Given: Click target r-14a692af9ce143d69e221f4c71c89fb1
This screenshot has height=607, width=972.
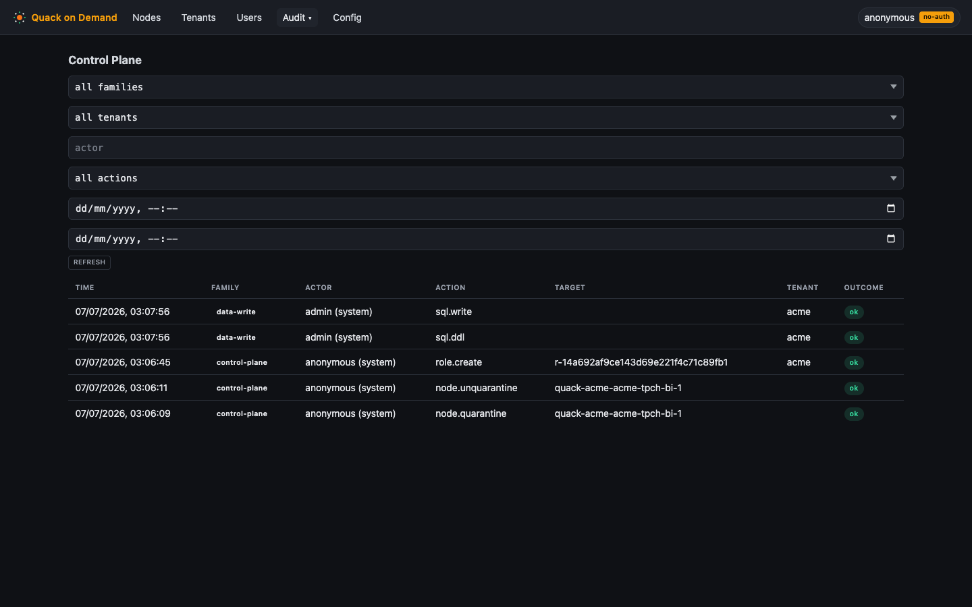Looking at the screenshot, I should [x=641, y=362].
